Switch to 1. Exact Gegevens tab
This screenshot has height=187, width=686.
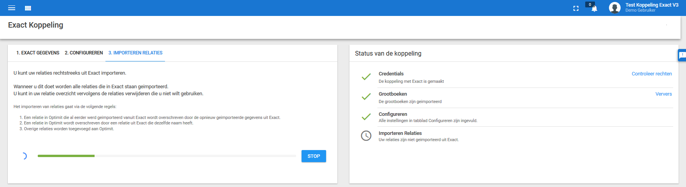coord(38,53)
